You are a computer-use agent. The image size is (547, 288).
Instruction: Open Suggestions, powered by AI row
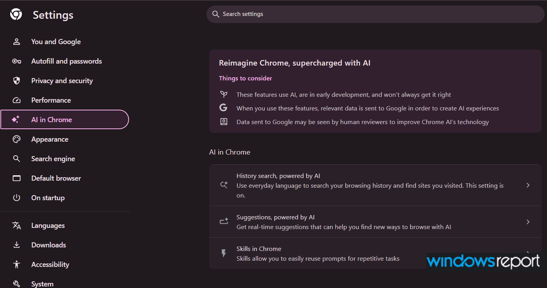[375, 222]
